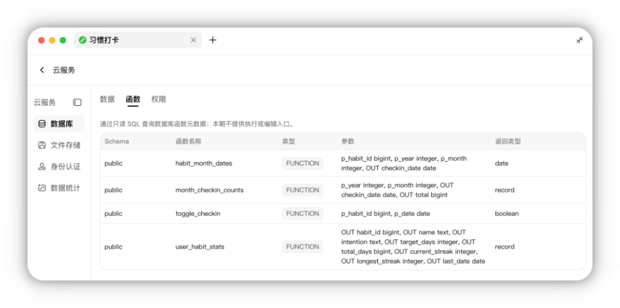Viewport: 620px width, 308px height.
Task: Click the back arrow next to 云服务
Action: click(42, 71)
